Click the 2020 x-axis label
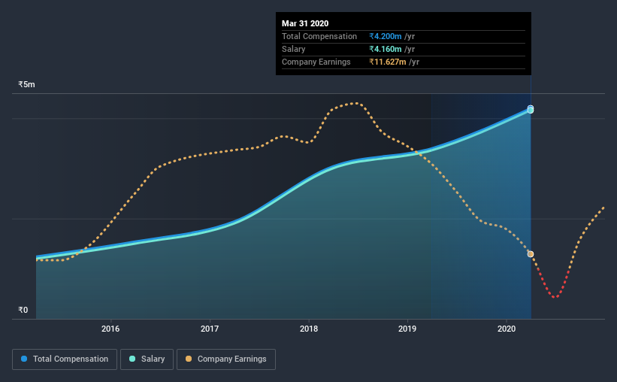Screen dimensions: 617x382 (x=507, y=329)
